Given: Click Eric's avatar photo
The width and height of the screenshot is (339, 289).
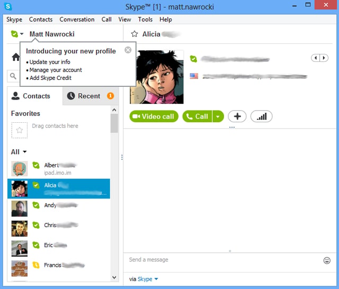Looking at the screenshot, I should (x=20, y=249).
